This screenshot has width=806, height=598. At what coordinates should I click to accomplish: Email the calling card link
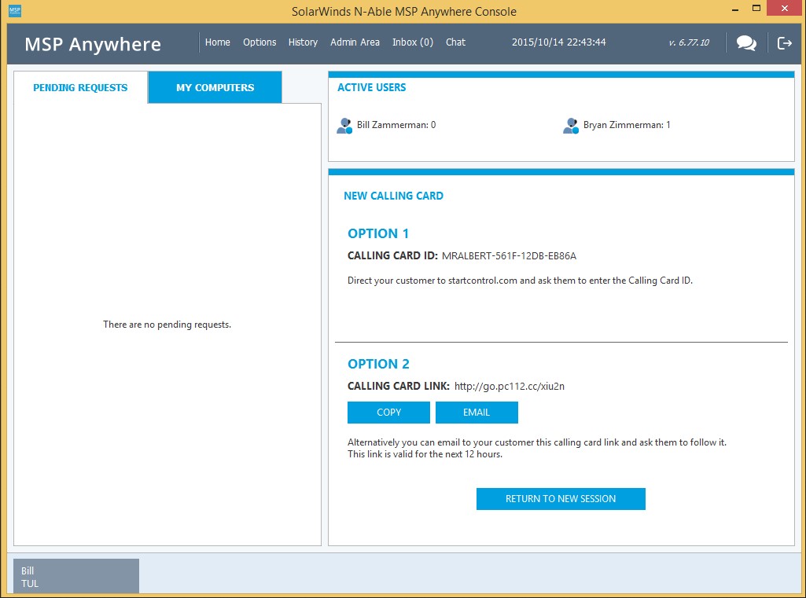[x=477, y=412]
